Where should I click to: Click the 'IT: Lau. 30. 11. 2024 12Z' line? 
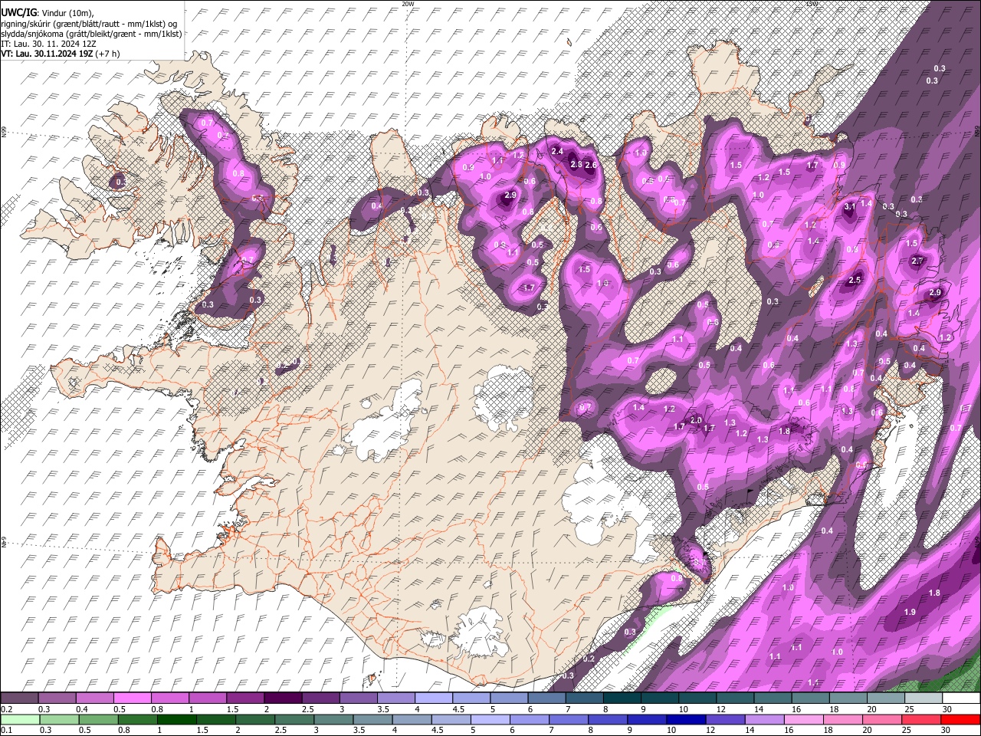click(x=48, y=44)
